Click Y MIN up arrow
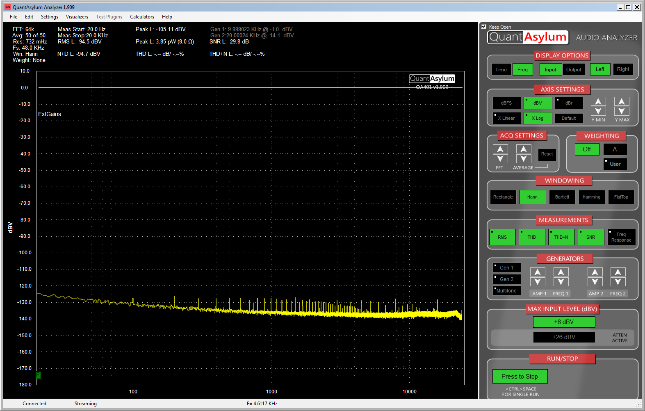This screenshot has height=411, width=645. tap(598, 101)
